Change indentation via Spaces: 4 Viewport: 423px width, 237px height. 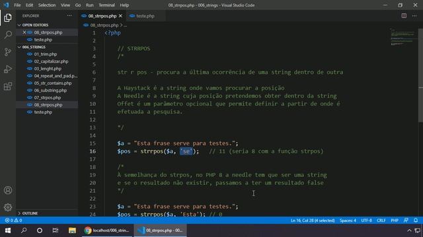pos(348,221)
